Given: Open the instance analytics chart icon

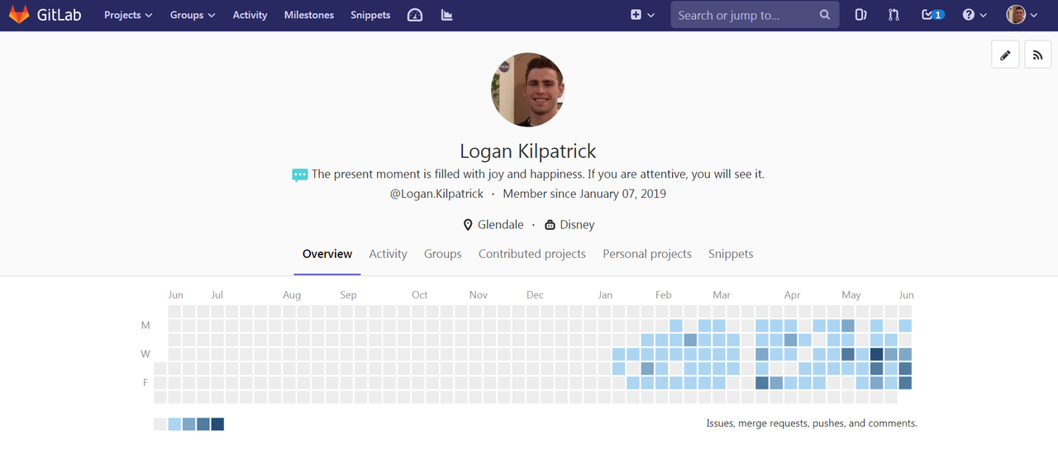Looking at the screenshot, I should point(447,15).
